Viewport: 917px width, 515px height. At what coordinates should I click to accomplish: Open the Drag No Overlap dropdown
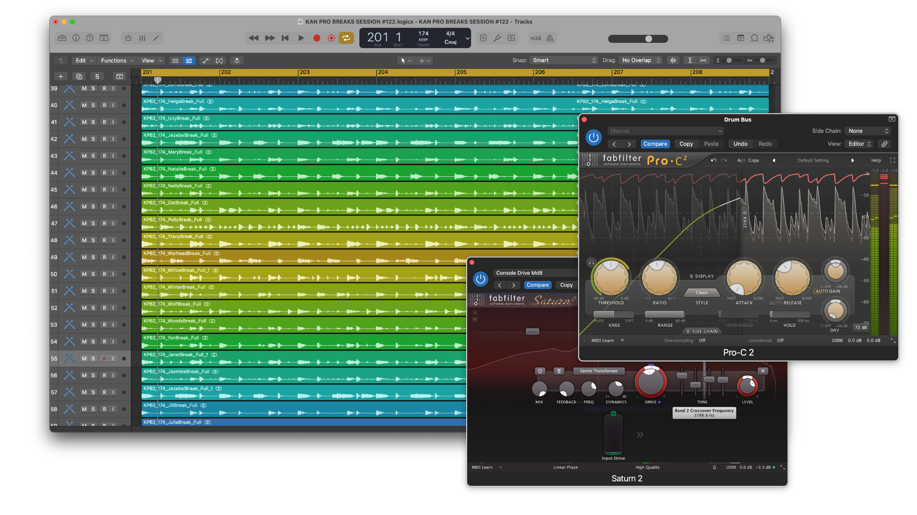641,61
